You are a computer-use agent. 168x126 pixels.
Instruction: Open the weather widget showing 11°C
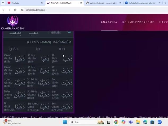coord(12,122)
